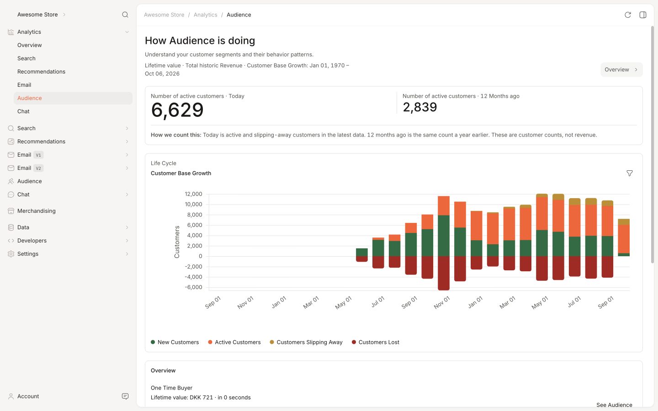Open Overview under Analytics
Screen dimensions: 658x411
[x=73, y=45]
